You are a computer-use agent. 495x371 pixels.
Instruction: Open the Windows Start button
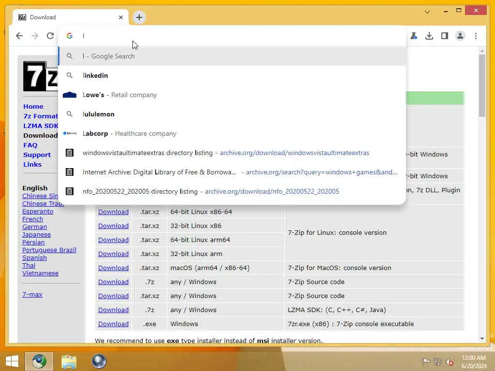tap(12, 361)
